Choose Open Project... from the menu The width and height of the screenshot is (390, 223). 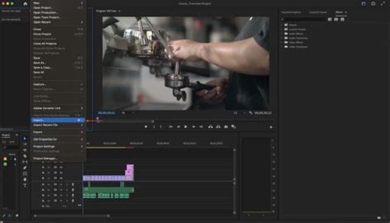pos(58,8)
